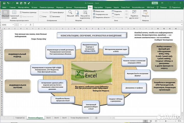Open a new window (Новое окно)
Viewport: 184px width, 123px height.
click(99, 11)
